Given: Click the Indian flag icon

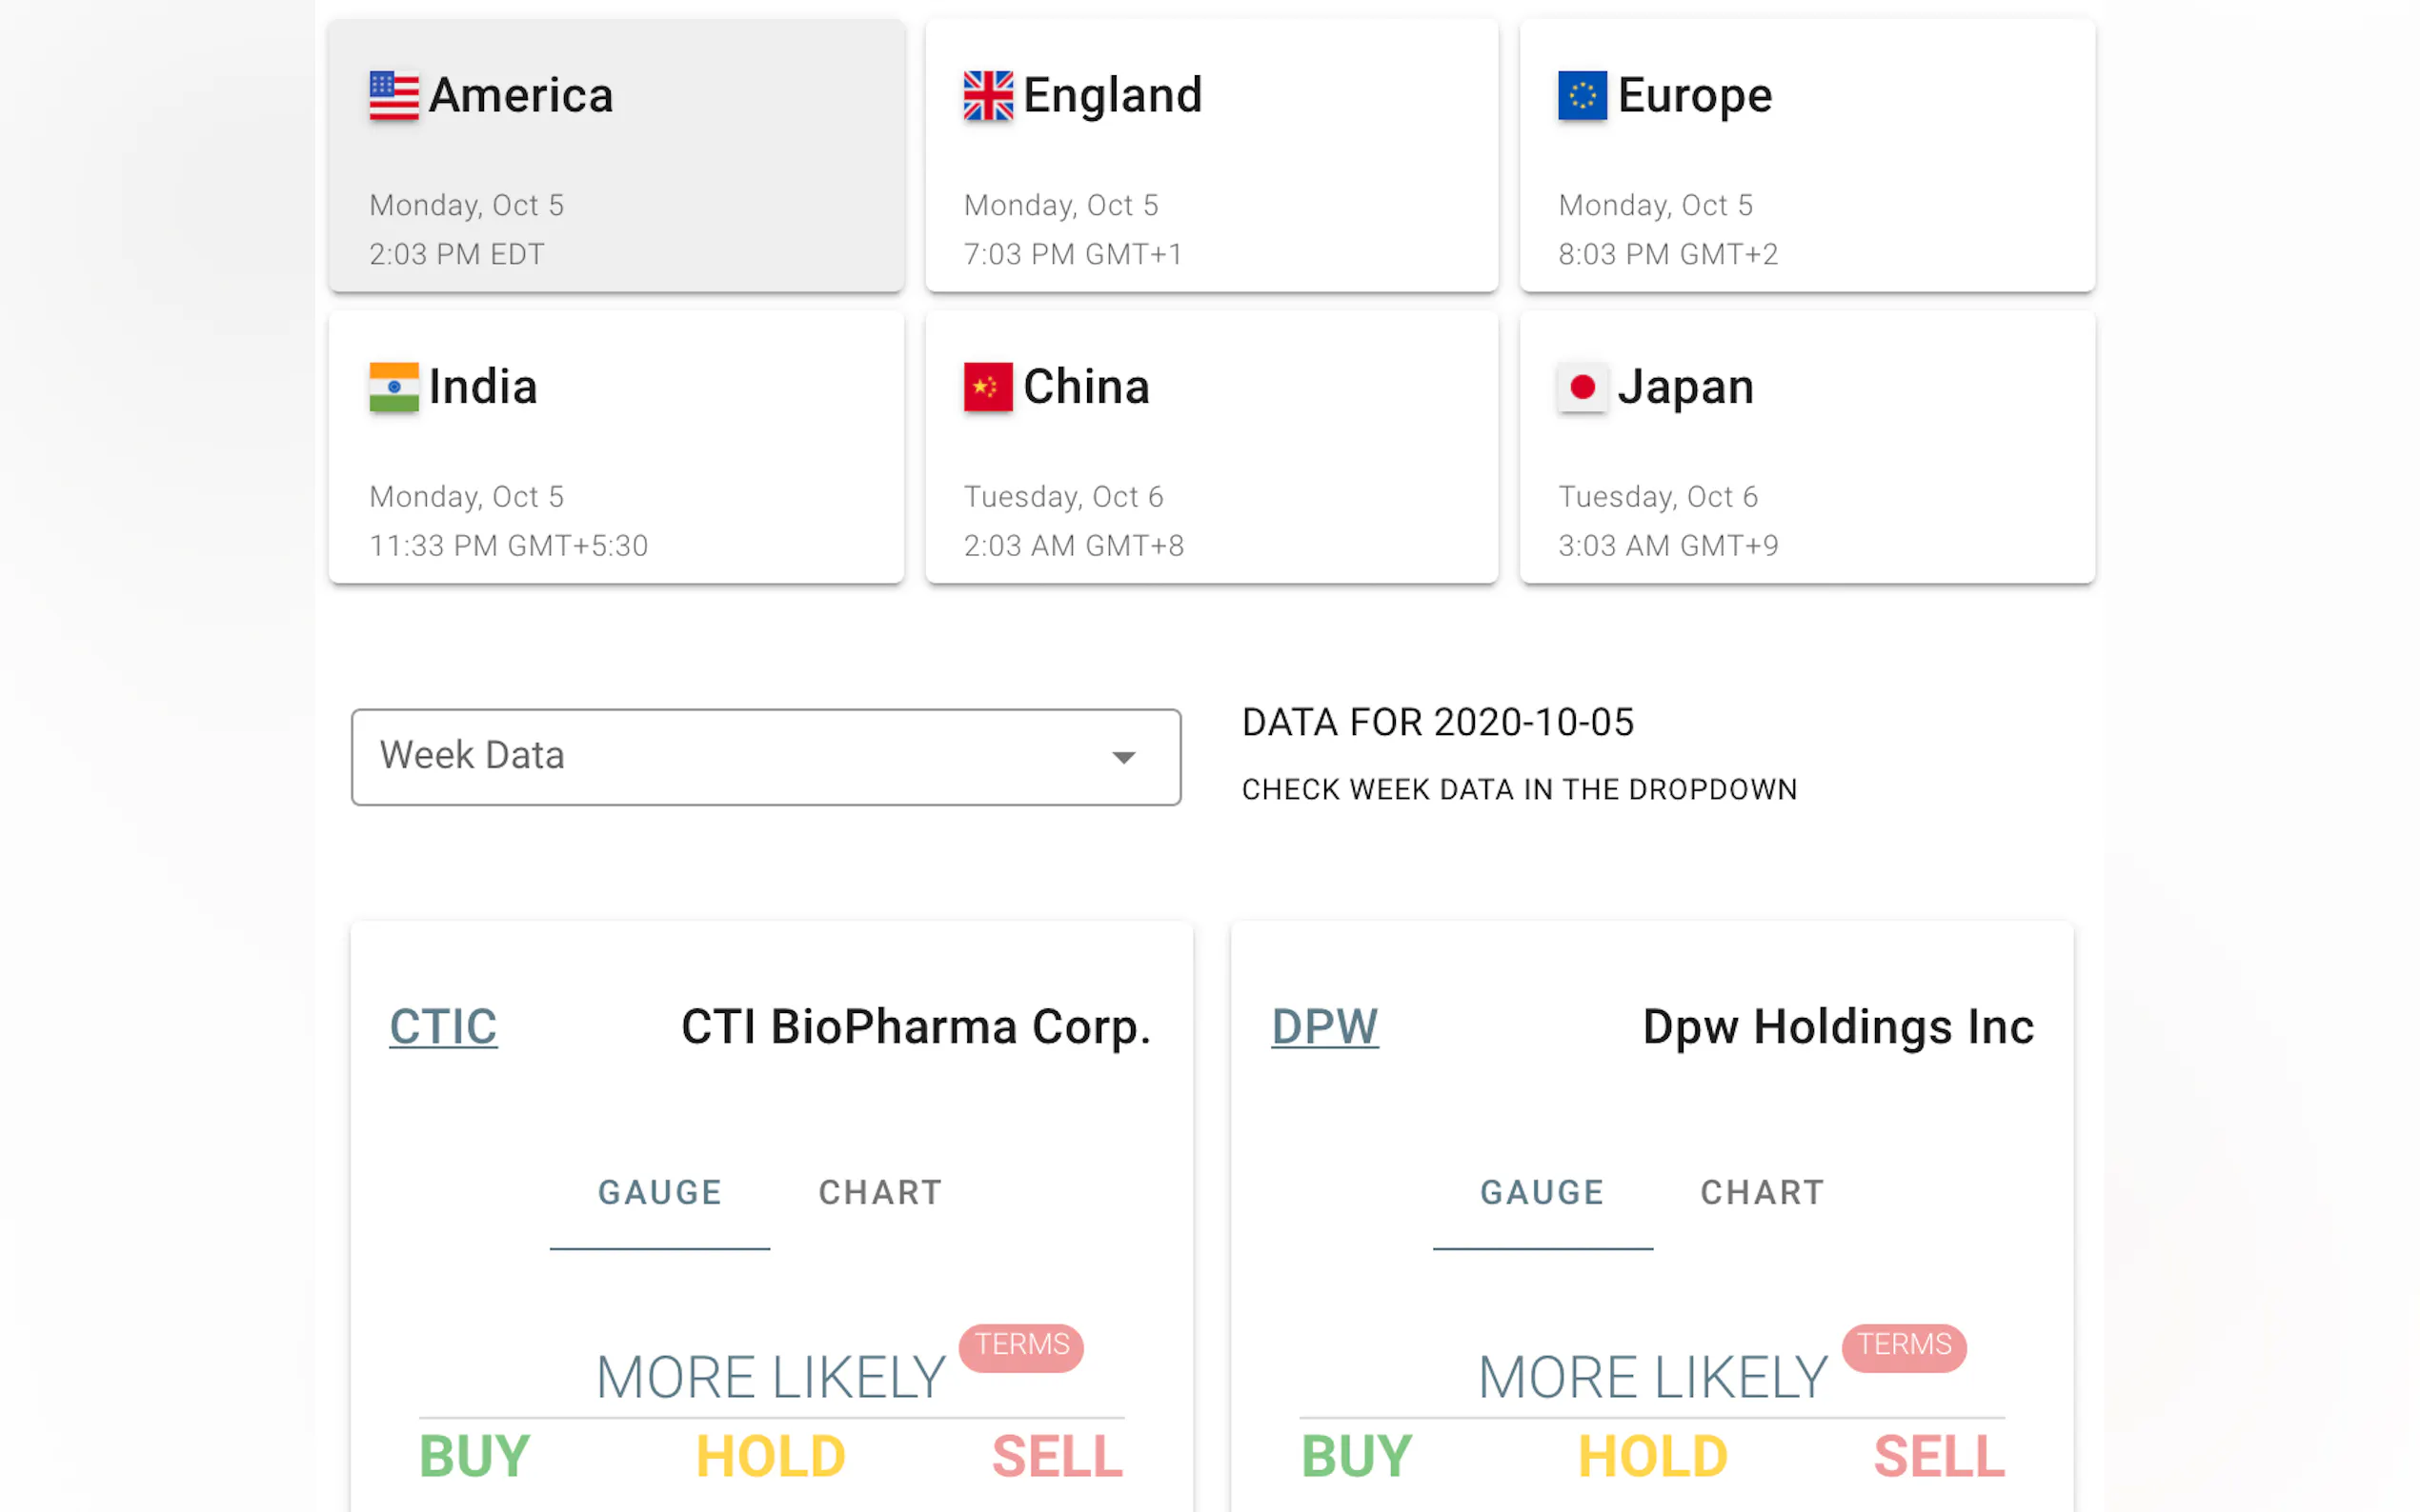Looking at the screenshot, I should tap(393, 387).
